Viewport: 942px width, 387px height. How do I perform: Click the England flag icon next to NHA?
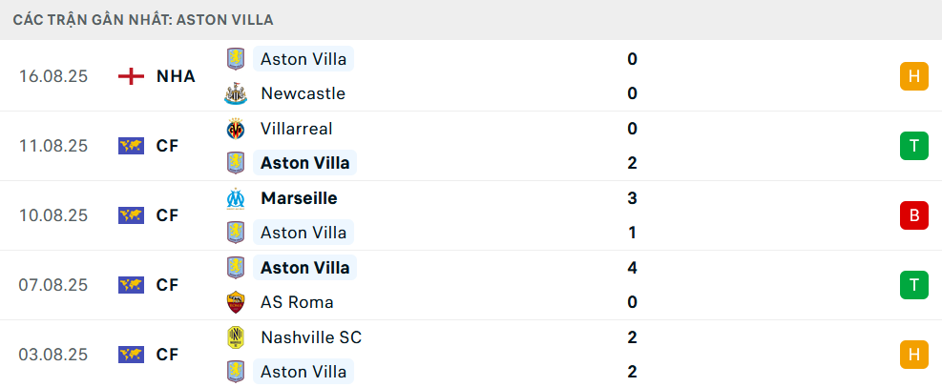[131, 76]
